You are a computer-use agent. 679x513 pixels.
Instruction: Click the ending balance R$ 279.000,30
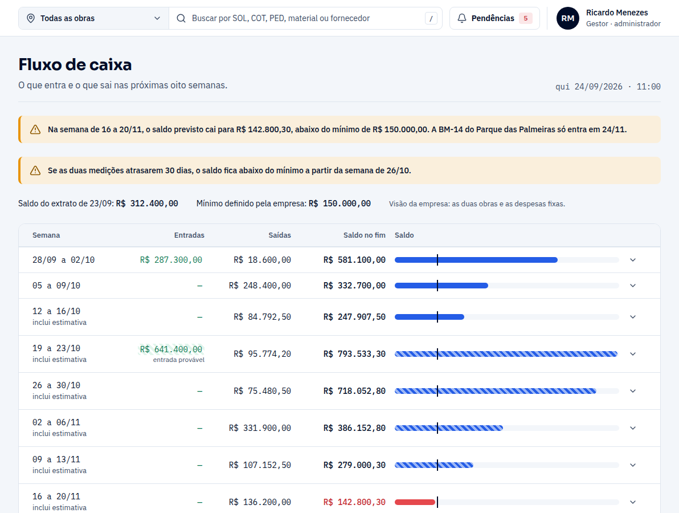click(354, 465)
